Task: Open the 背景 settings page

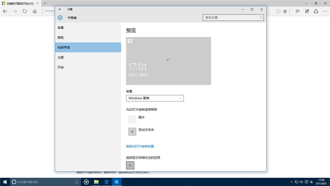Action: 88,28
